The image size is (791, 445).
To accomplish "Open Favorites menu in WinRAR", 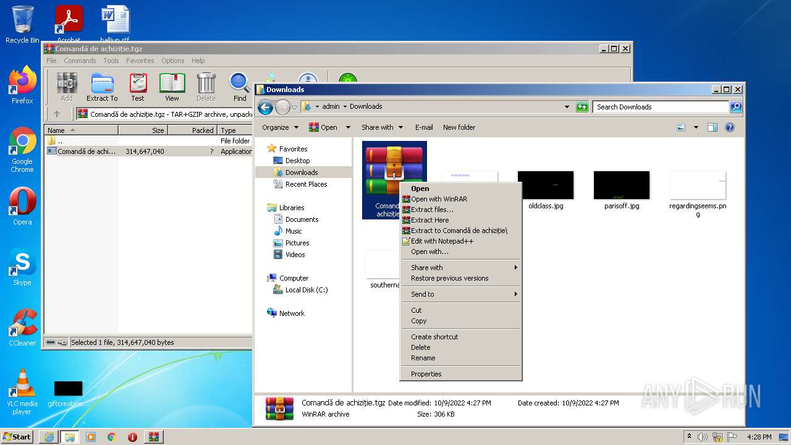I will [140, 61].
